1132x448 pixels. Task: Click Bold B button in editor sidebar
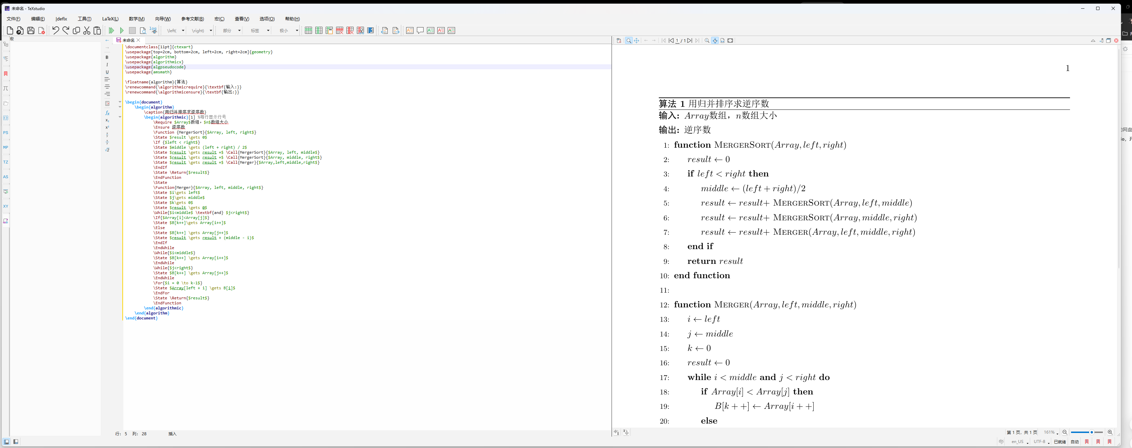coord(107,57)
